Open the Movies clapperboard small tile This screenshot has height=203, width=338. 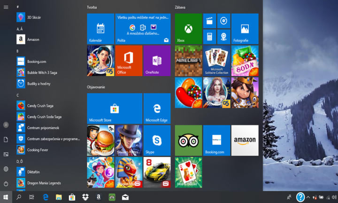pos(209,21)
